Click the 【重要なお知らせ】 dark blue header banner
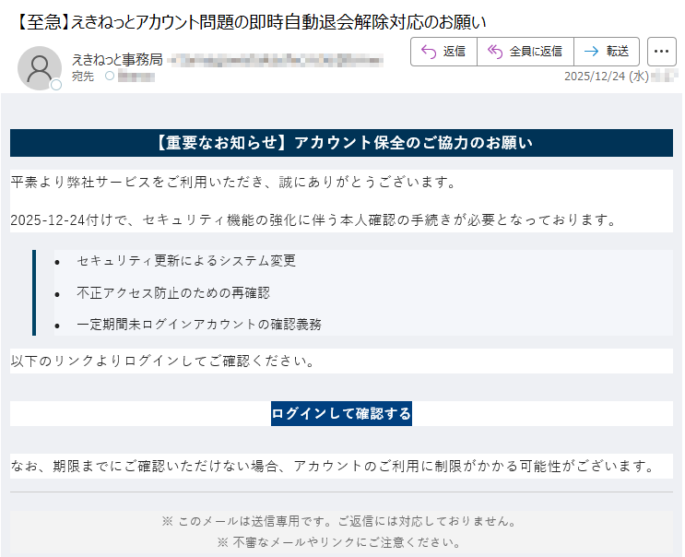 tap(341, 143)
